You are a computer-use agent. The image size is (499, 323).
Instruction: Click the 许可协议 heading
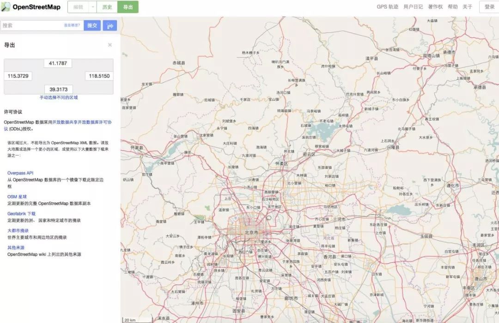click(x=13, y=112)
